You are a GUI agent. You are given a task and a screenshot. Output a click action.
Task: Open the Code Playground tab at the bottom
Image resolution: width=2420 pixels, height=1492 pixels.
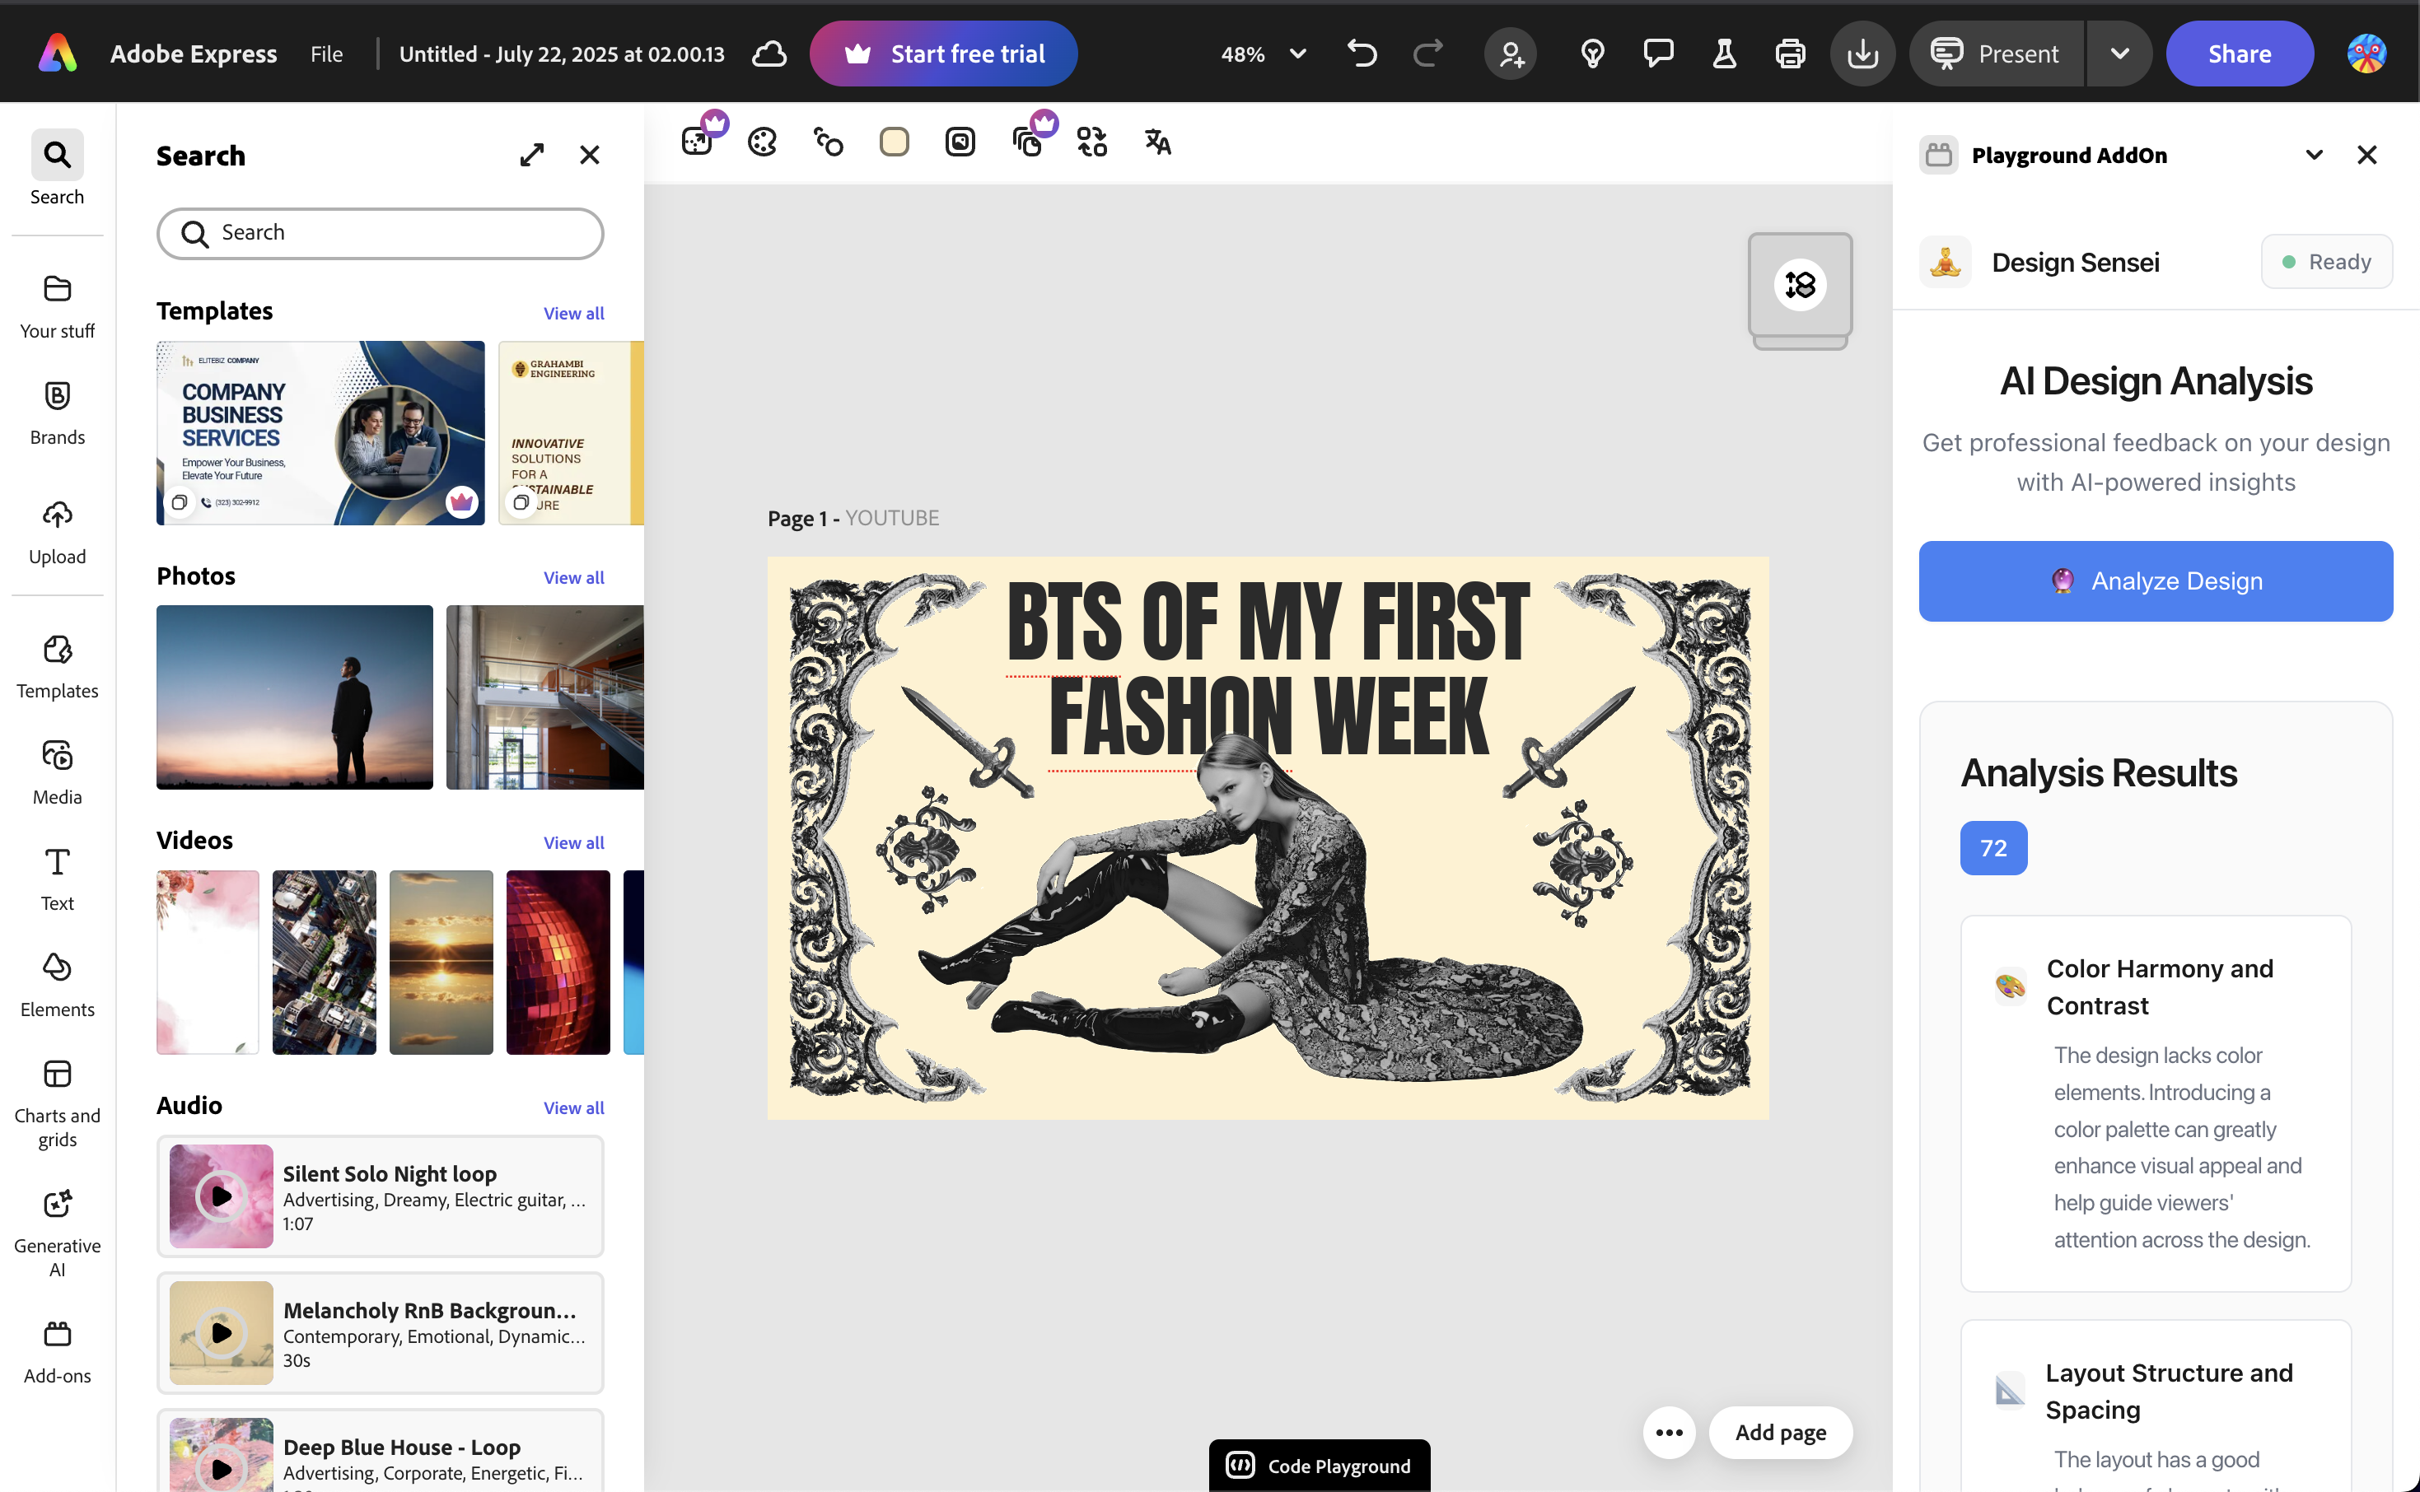point(1319,1466)
